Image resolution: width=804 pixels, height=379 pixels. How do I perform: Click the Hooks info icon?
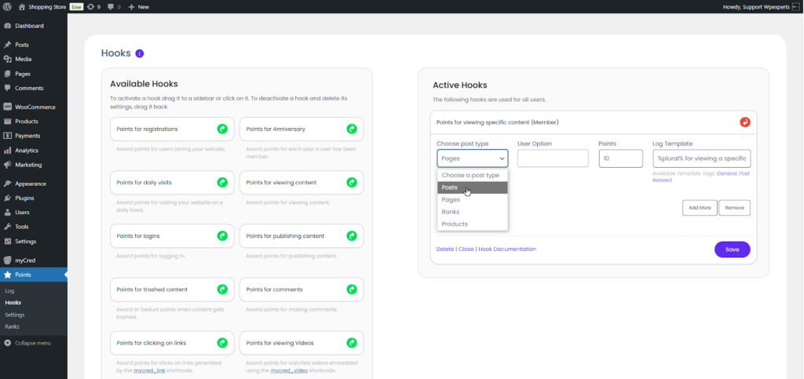(140, 54)
